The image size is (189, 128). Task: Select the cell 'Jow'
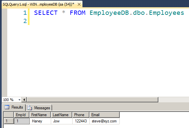62,121
